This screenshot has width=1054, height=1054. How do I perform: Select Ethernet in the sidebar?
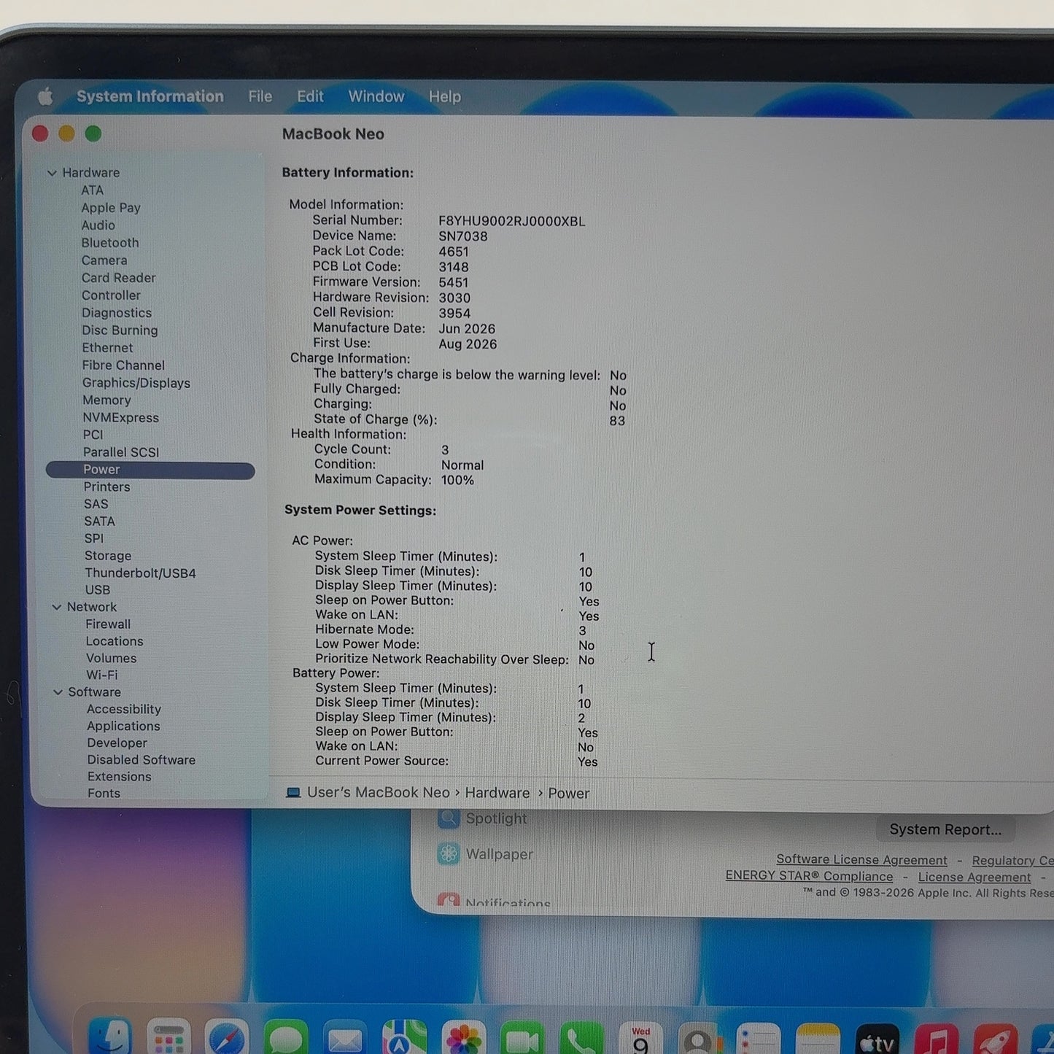[107, 348]
